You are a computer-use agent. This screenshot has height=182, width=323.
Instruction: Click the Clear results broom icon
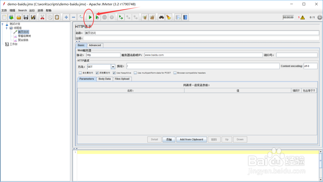coord(145,17)
